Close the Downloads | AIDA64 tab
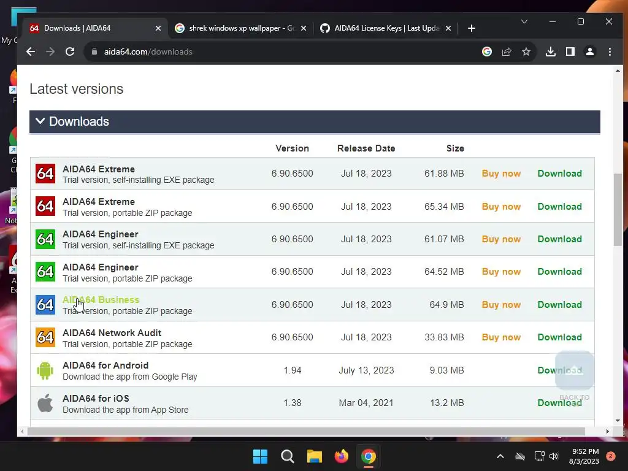Screen dimensions: 628x471 tap(158, 28)
